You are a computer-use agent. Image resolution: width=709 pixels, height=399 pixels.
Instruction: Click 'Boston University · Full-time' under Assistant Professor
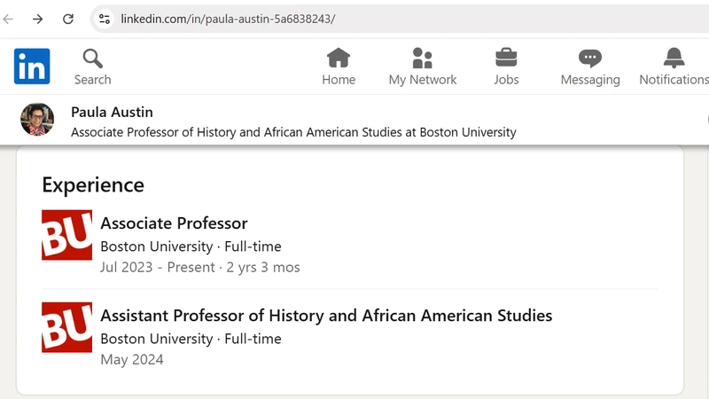click(x=191, y=339)
